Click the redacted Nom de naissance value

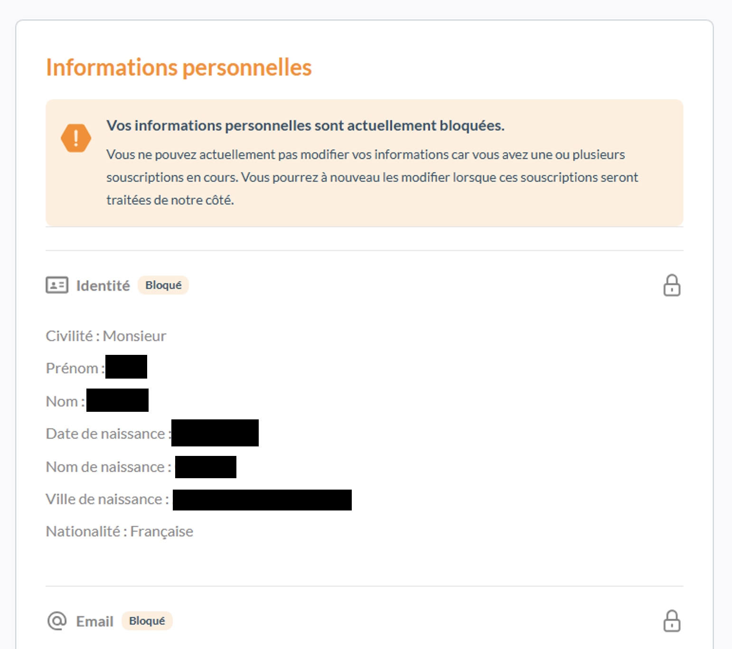point(206,467)
